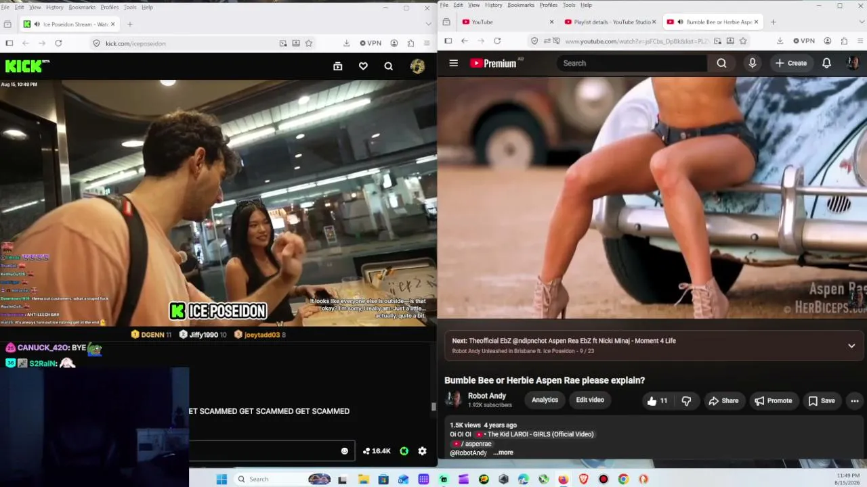Open YouTube notifications bell
Screen dimensions: 867x487
coord(826,63)
